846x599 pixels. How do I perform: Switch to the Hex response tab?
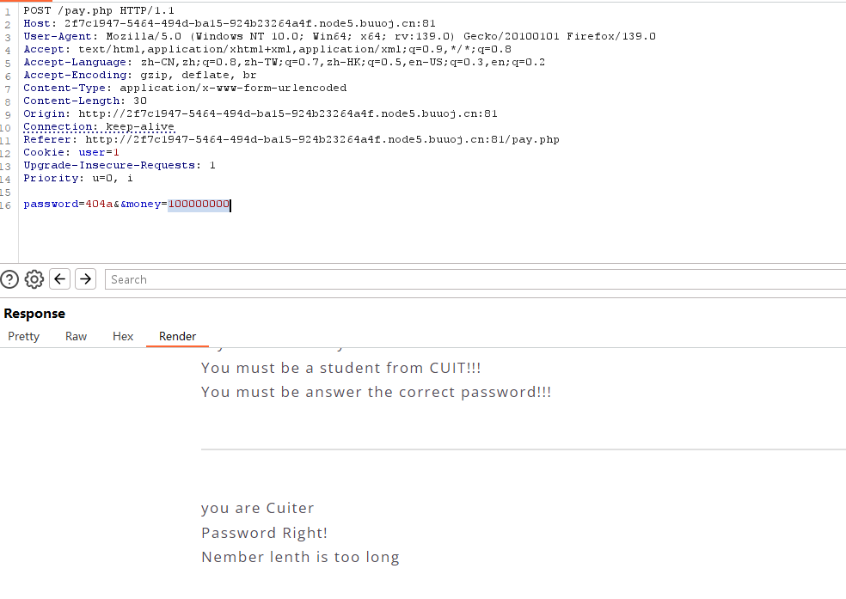coord(123,336)
